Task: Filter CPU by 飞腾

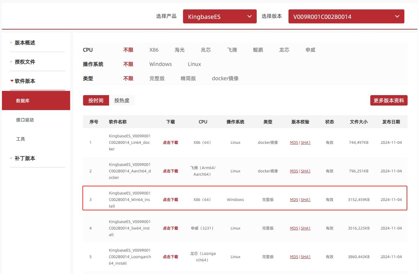Action: pos(232,50)
